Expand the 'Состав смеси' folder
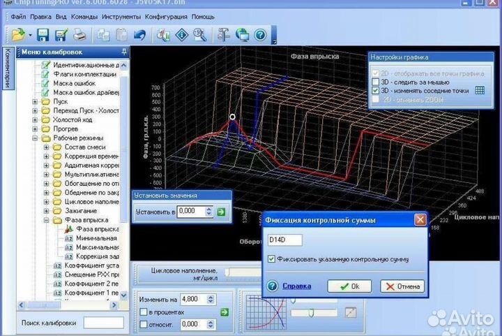502x336 pixels. [46, 147]
